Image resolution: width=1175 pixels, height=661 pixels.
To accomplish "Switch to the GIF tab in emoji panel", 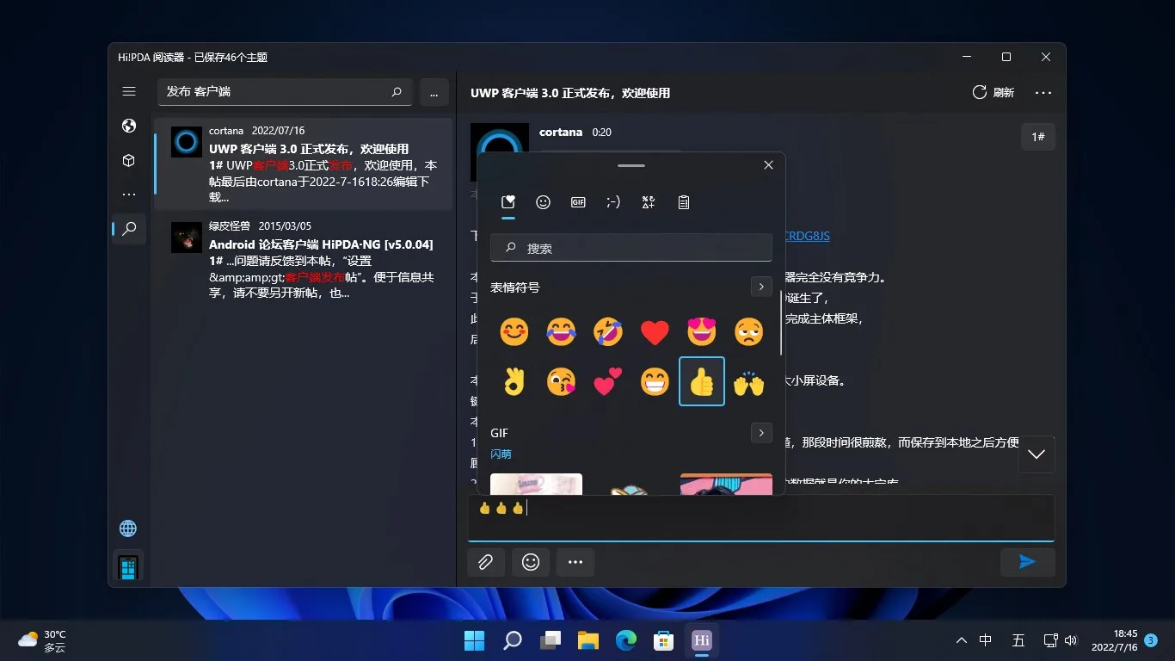I will [578, 202].
